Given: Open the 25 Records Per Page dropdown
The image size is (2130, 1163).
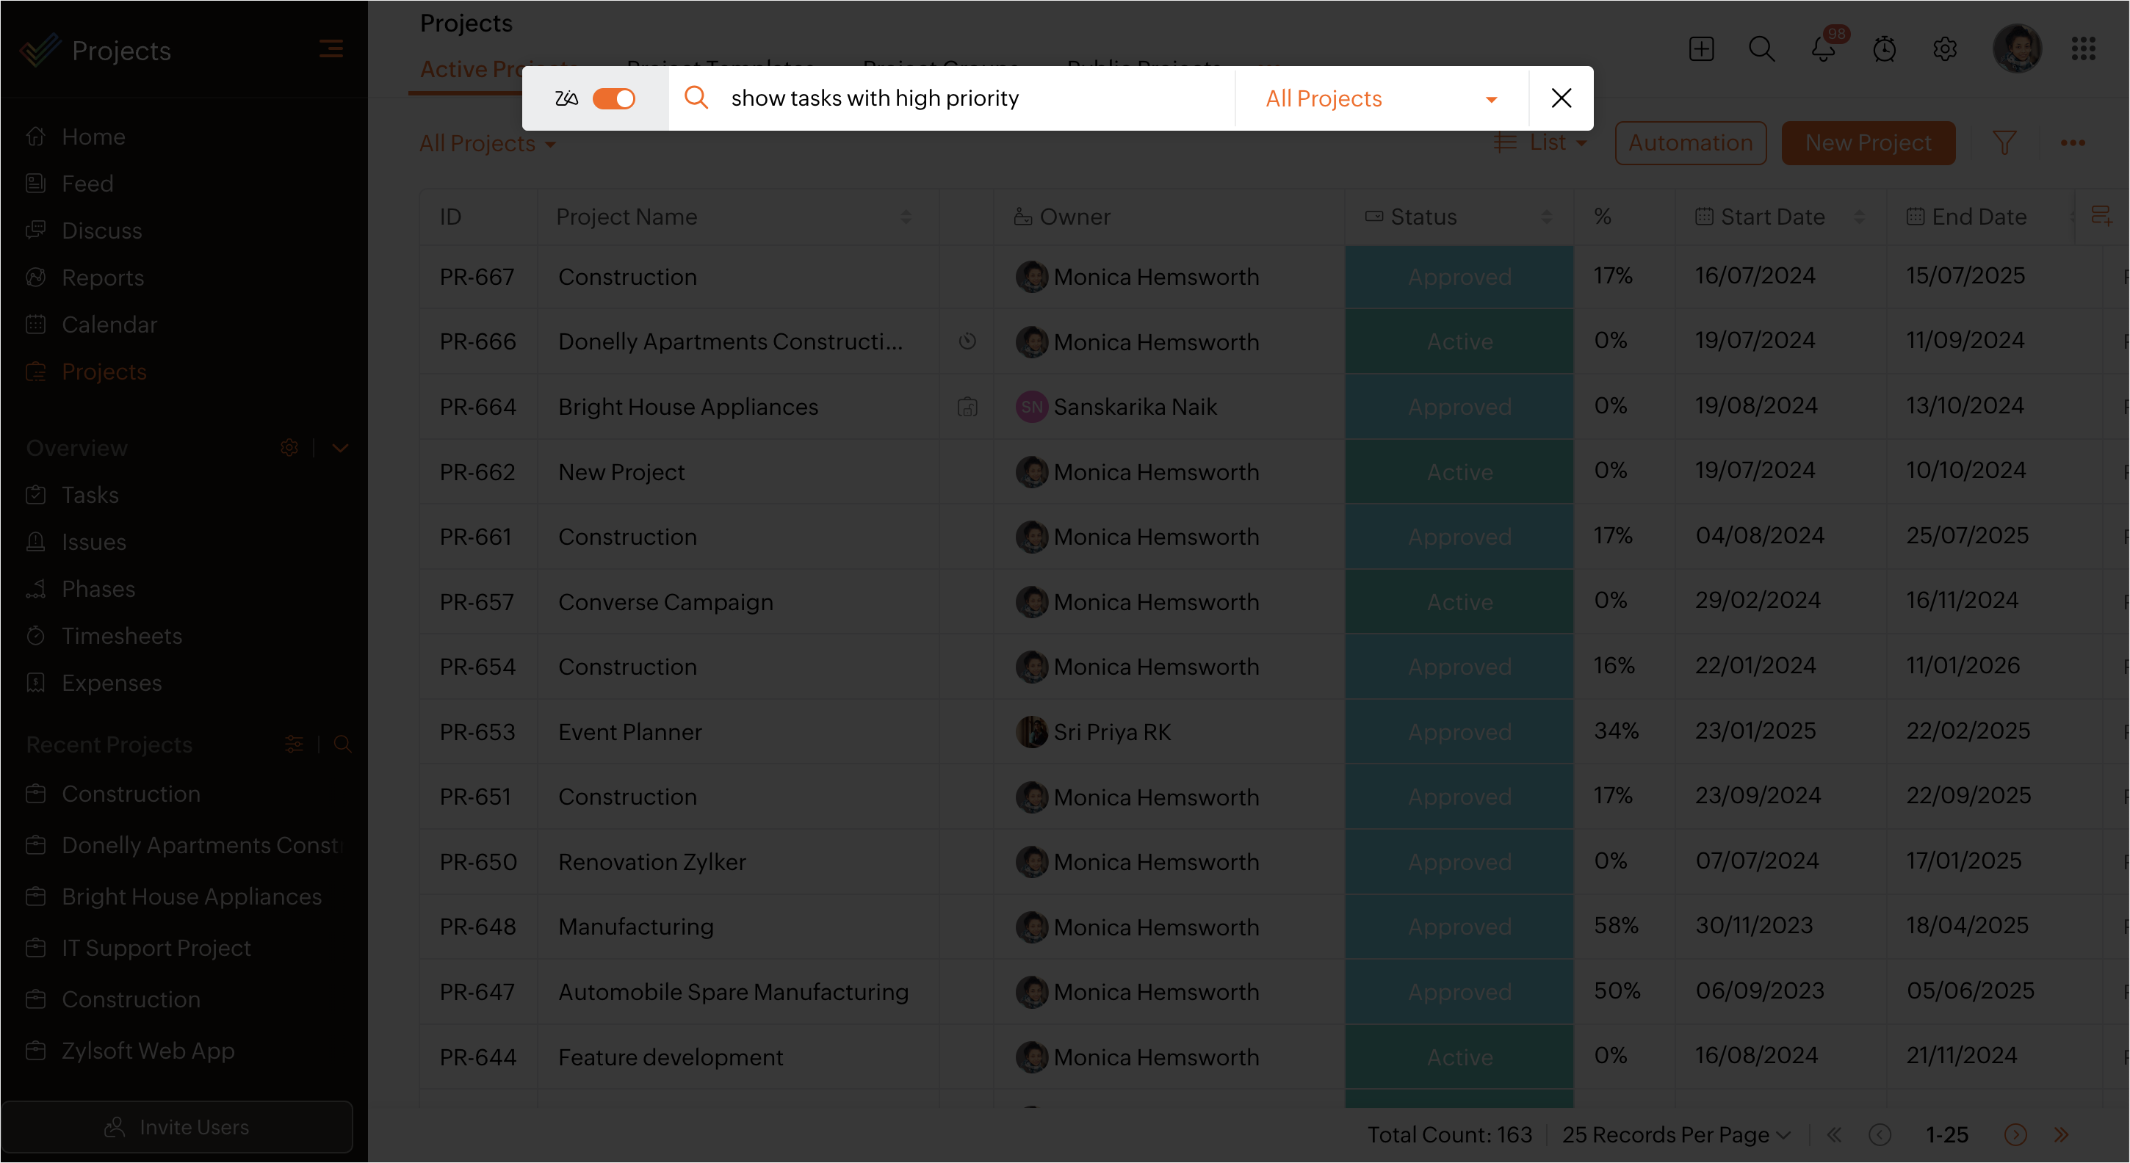Looking at the screenshot, I should coord(1675,1134).
